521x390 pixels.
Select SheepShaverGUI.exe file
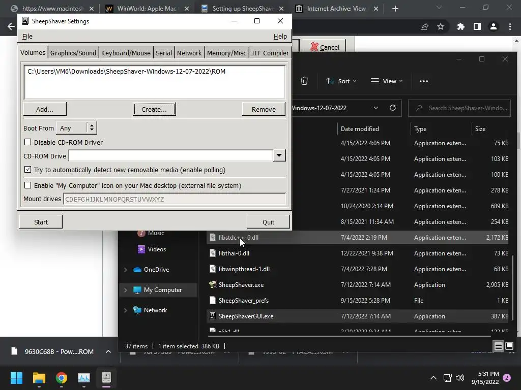358,316
